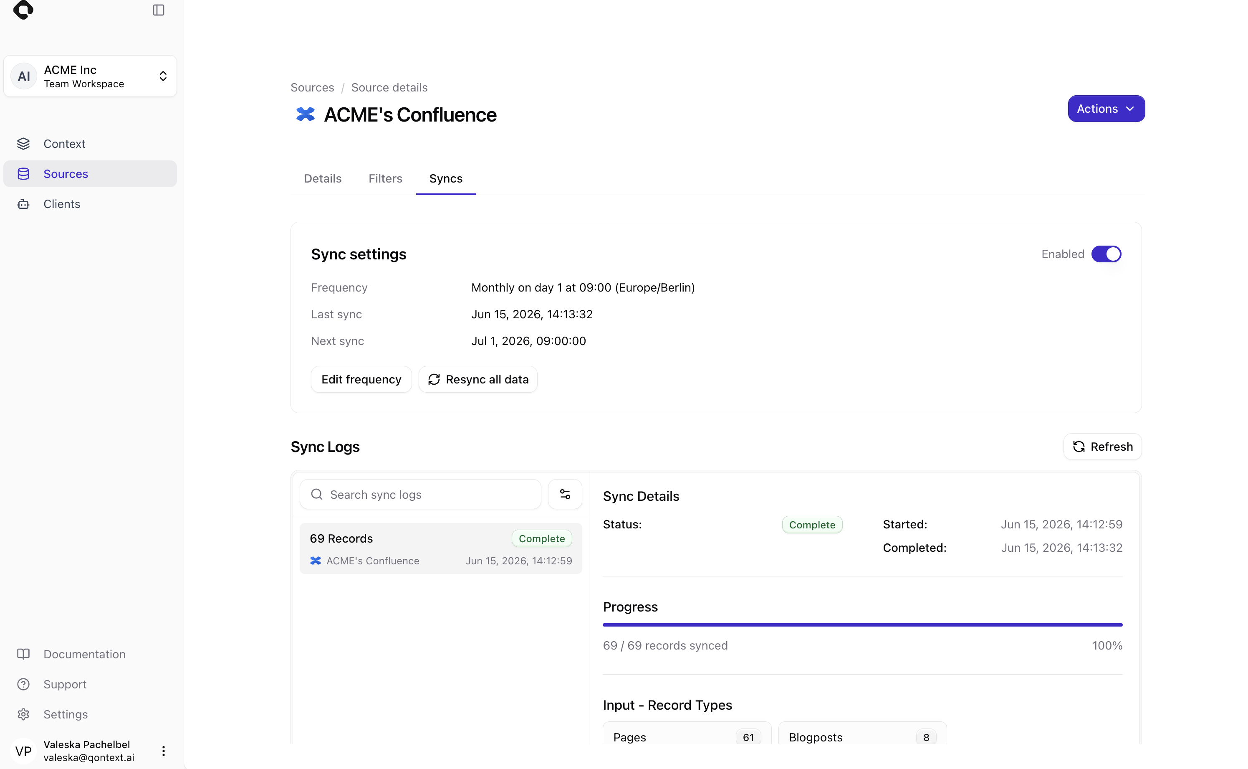Screen dimensions: 1248x769
Task: Click the log entry timestamp 'Jun 15, 2026, 14:12:59'
Action: [x=519, y=561]
